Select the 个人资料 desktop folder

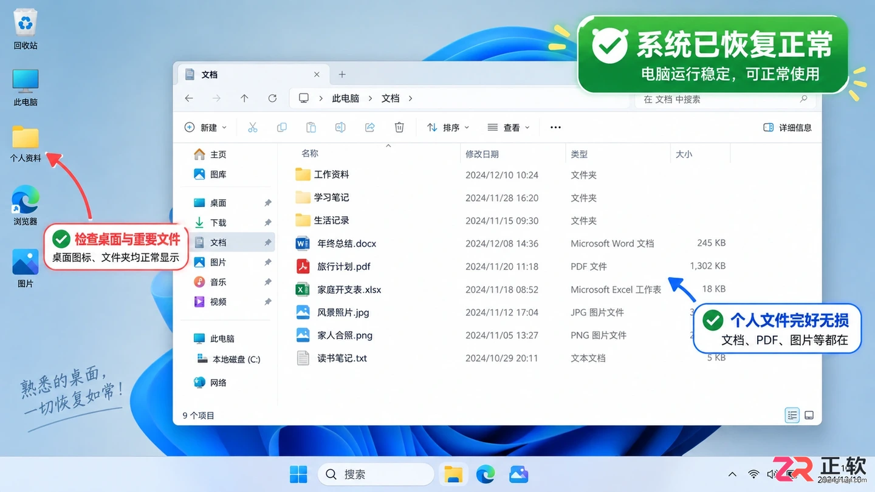pyautogui.click(x=26, y=144)
